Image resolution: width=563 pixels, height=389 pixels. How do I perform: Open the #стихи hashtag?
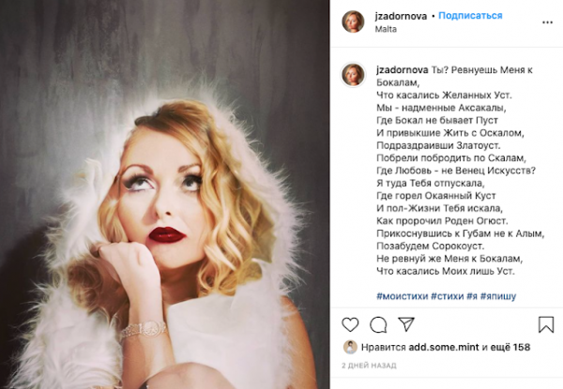pos(448,296)
